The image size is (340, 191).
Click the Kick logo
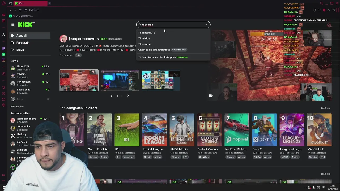(27, 25)
